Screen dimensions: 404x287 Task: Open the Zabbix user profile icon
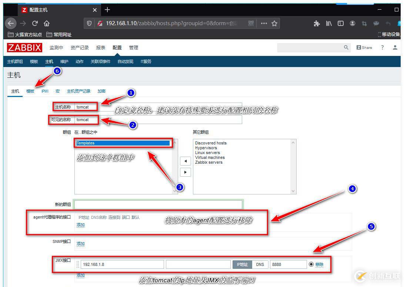[395, 47]
